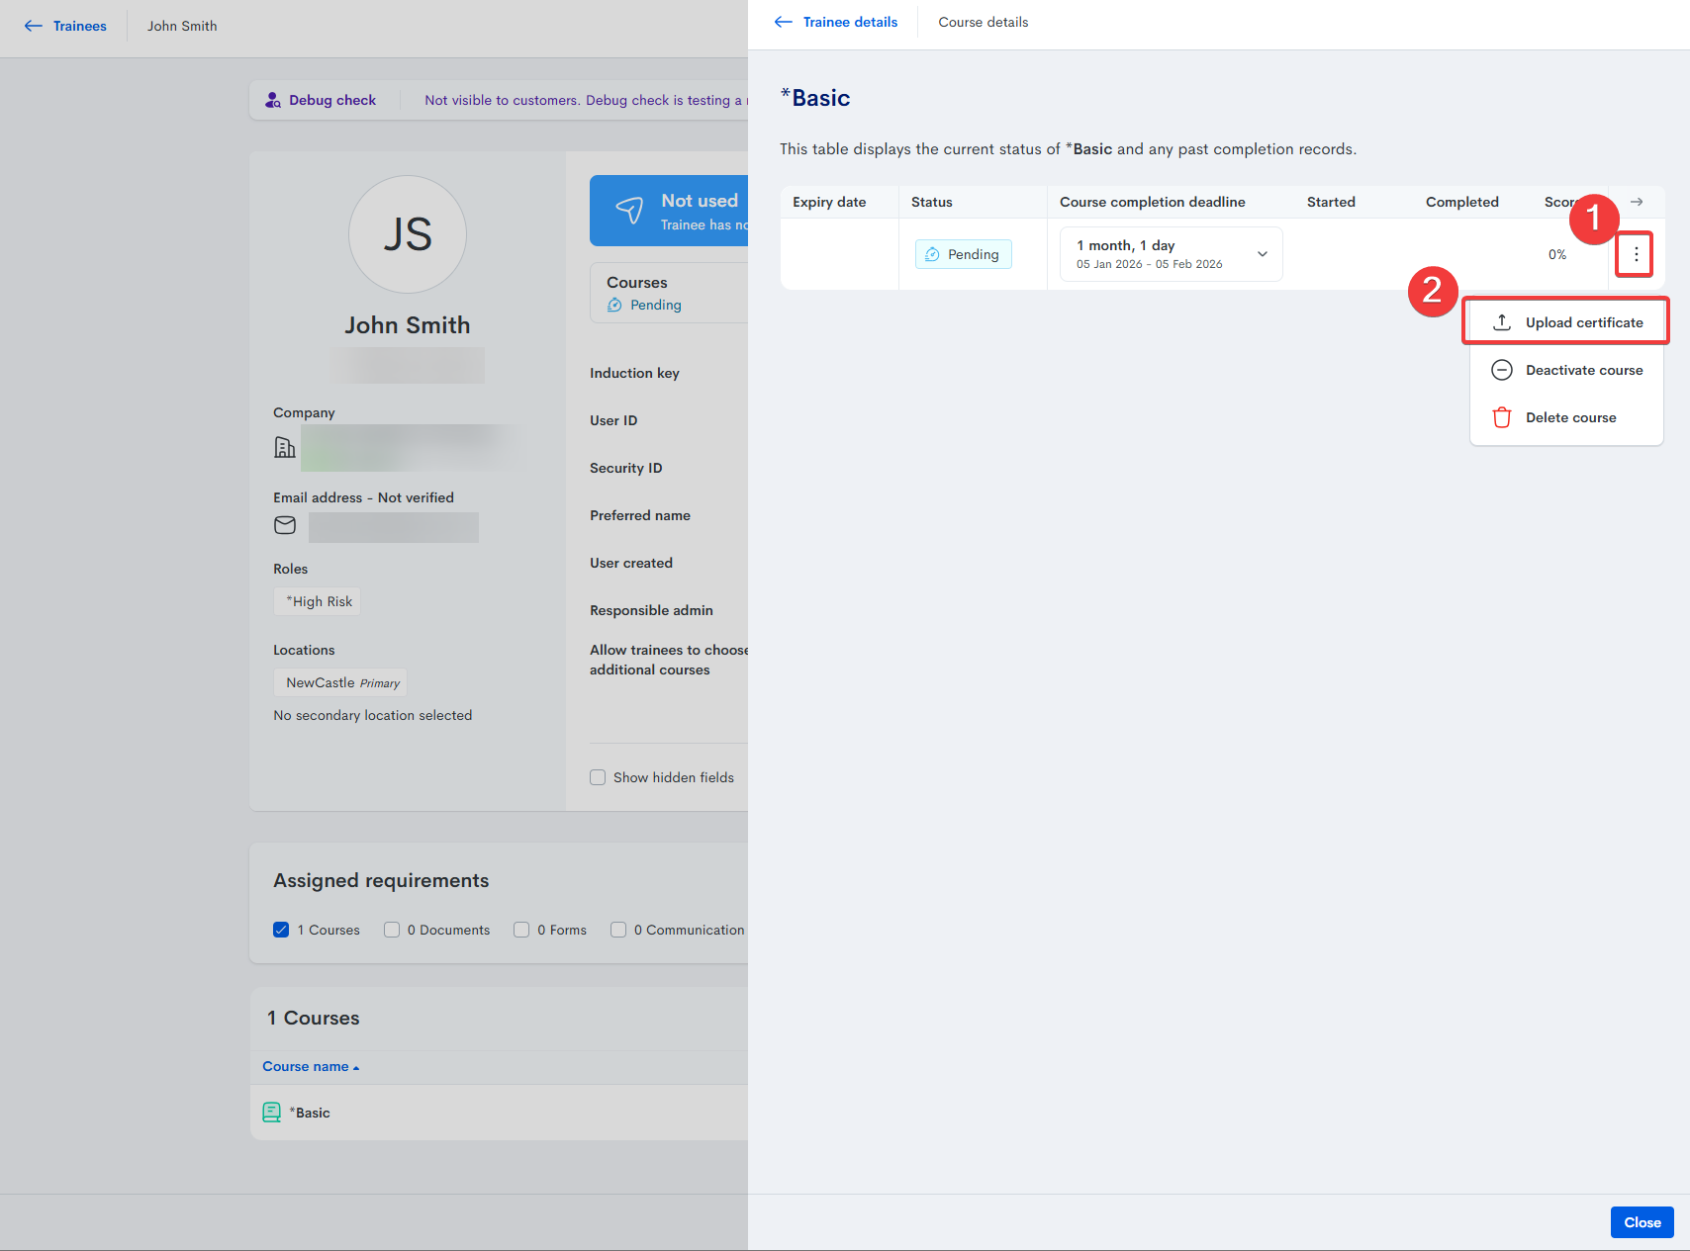Screen dimensions: 1690x1251
Task: Select Upload certificate from the menu
Action: pyautogui.click(x=1583, y=322)
